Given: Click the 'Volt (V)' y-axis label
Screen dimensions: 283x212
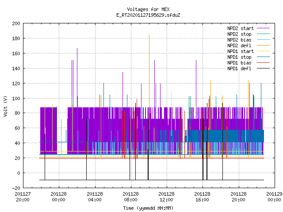Looking at the screenshot, I should click(5, 106).
